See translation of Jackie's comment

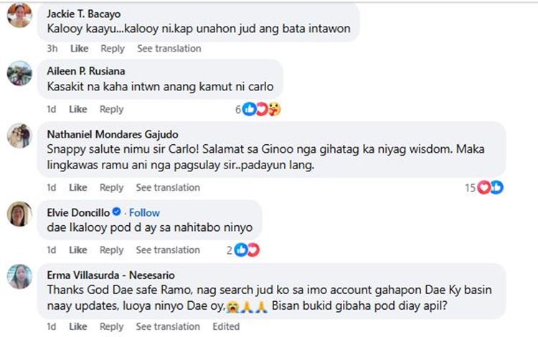coord(169,48)
